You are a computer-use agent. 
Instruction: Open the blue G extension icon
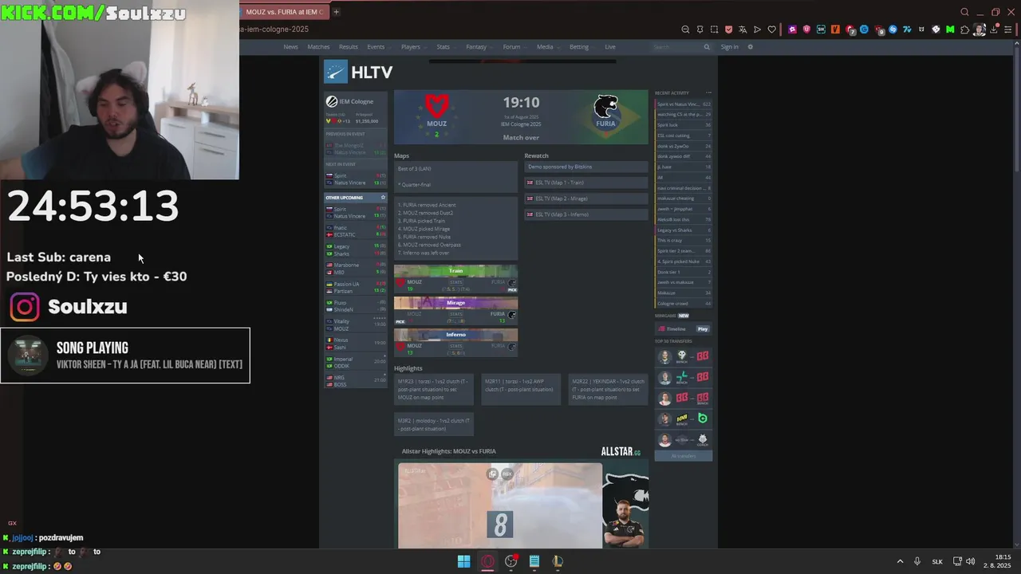864,29
